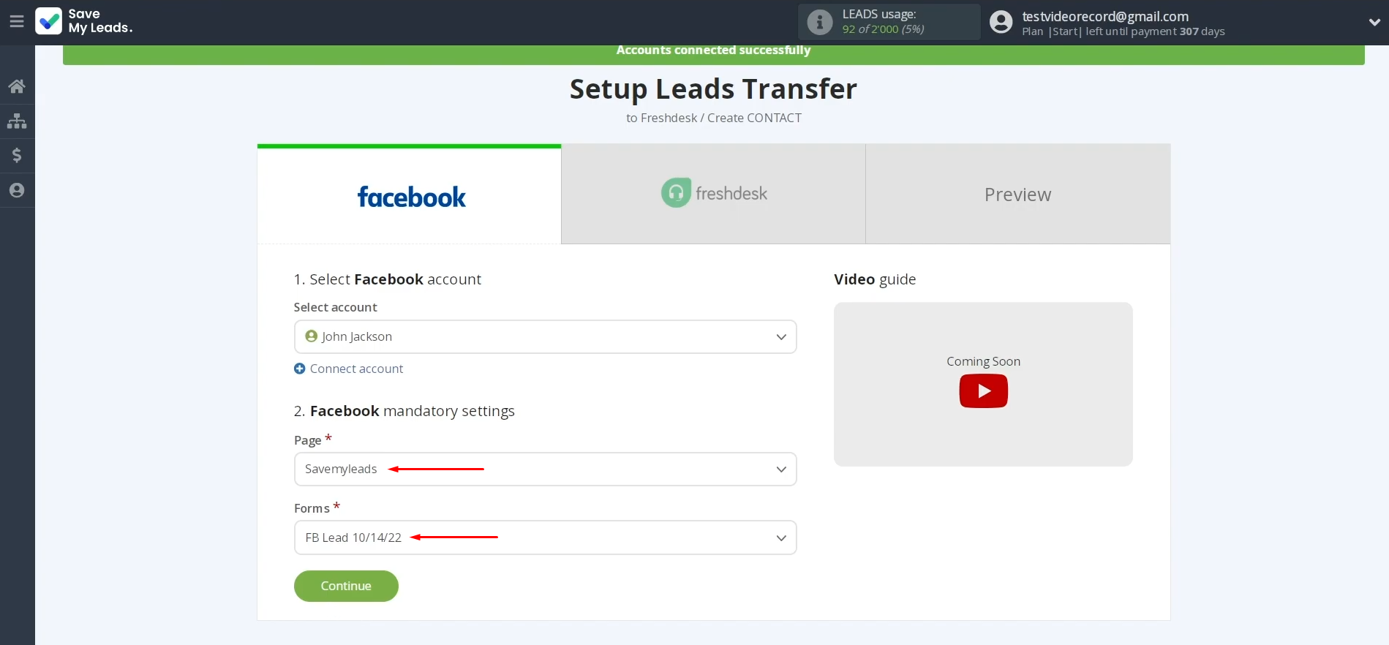Open the hamburger menu
1389x645 pixels.
17,22
